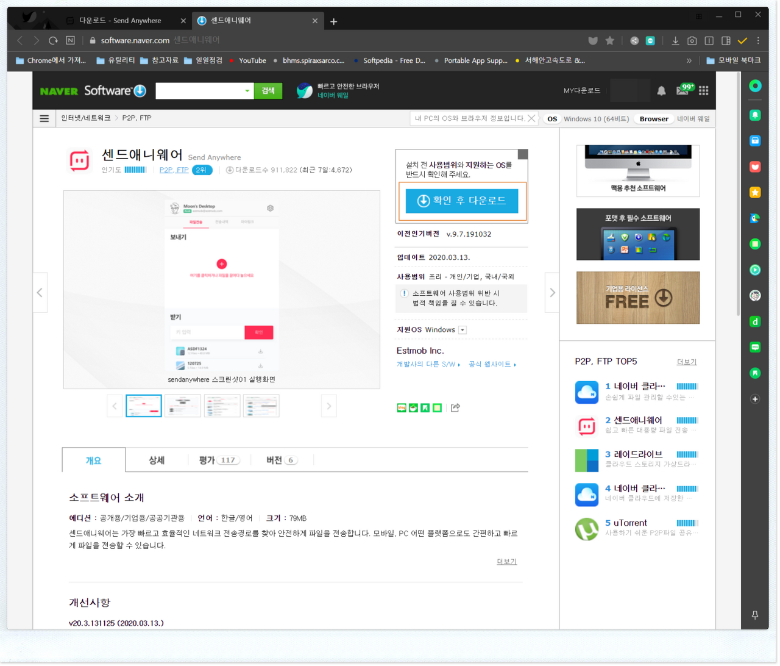Image resolution: width=780 pixels, height=666 pixels.
Task: Click the P2P, FTP category link
Action: [x=174, y=170]
